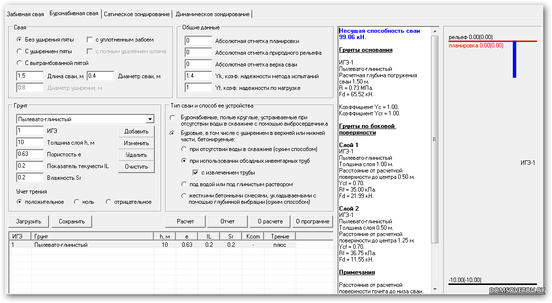The height and width of the screenshot is (303, 552).
Task: Focus the Показатель текучести IL field
Action: [30, 166]
